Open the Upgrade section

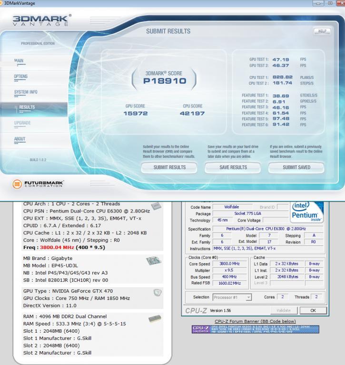tap(22, 123)
